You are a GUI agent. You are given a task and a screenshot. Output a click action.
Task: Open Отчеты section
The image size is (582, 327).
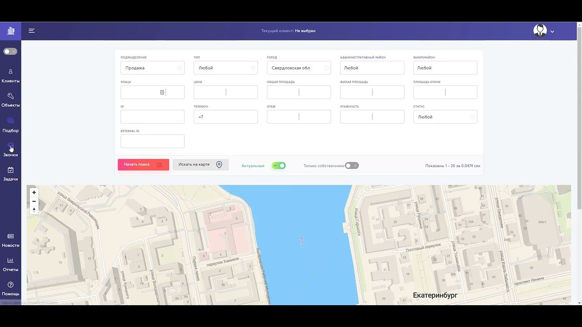pyautogui.click(x=10, y=264)
